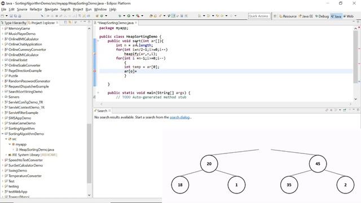This screenshot has height=203, width=361.
Task: Expand the HeapSortingDemo.java tree node
Action: (14, 149)
